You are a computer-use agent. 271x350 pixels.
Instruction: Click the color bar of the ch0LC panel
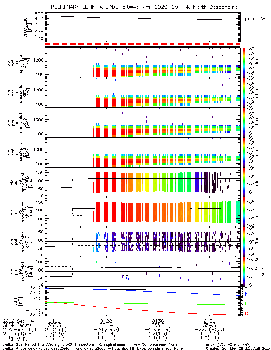244,181
